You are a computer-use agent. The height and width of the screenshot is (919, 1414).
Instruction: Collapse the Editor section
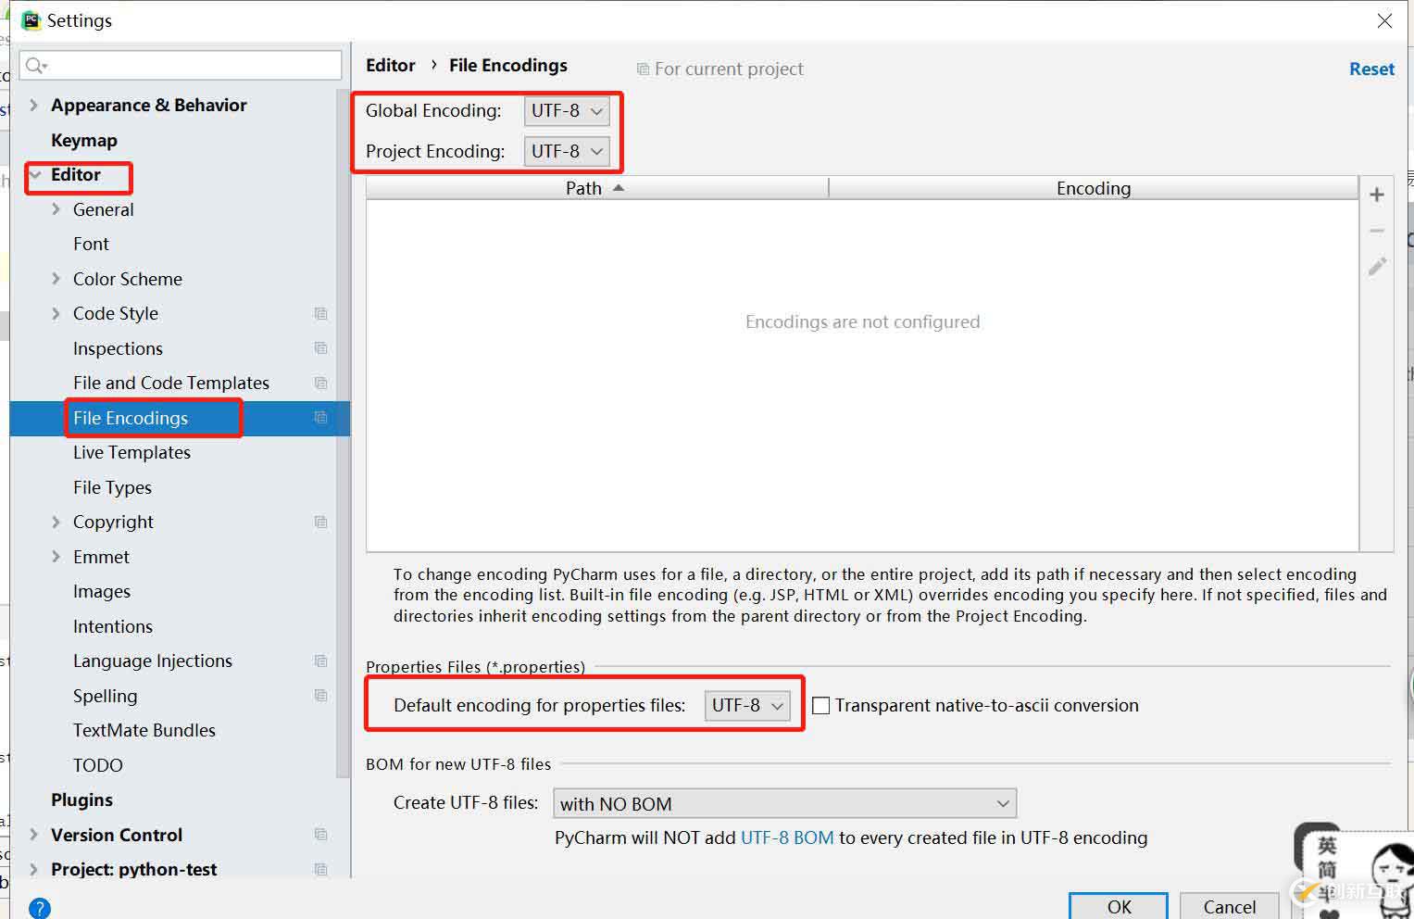pos(35,174)
